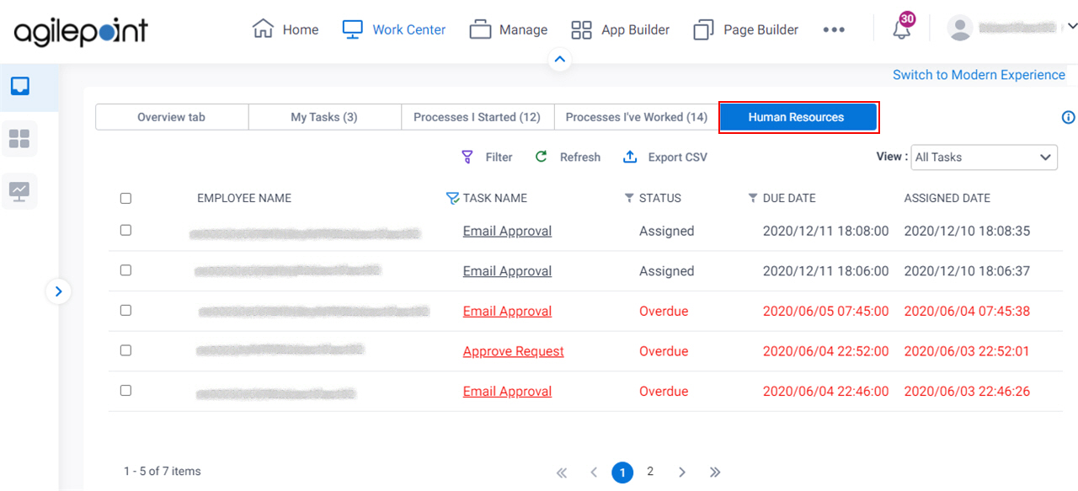Screen dimensions: 1078x491
Task: Open the more options ellipsis menu
Action: point(834,29)
